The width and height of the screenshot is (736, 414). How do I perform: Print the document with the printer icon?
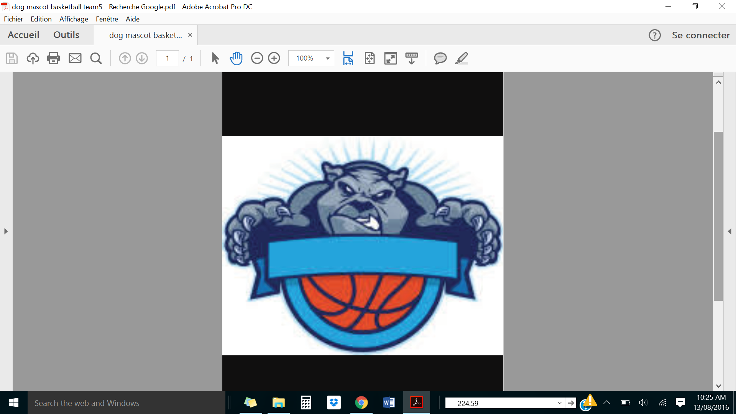[53, 58]
